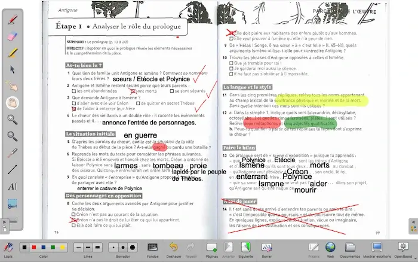Image resolution: width=418 pixels, height=262 pixels.
Task: Toggle the Lápiz stylus palette button
Action: click(x=8, y=246)
